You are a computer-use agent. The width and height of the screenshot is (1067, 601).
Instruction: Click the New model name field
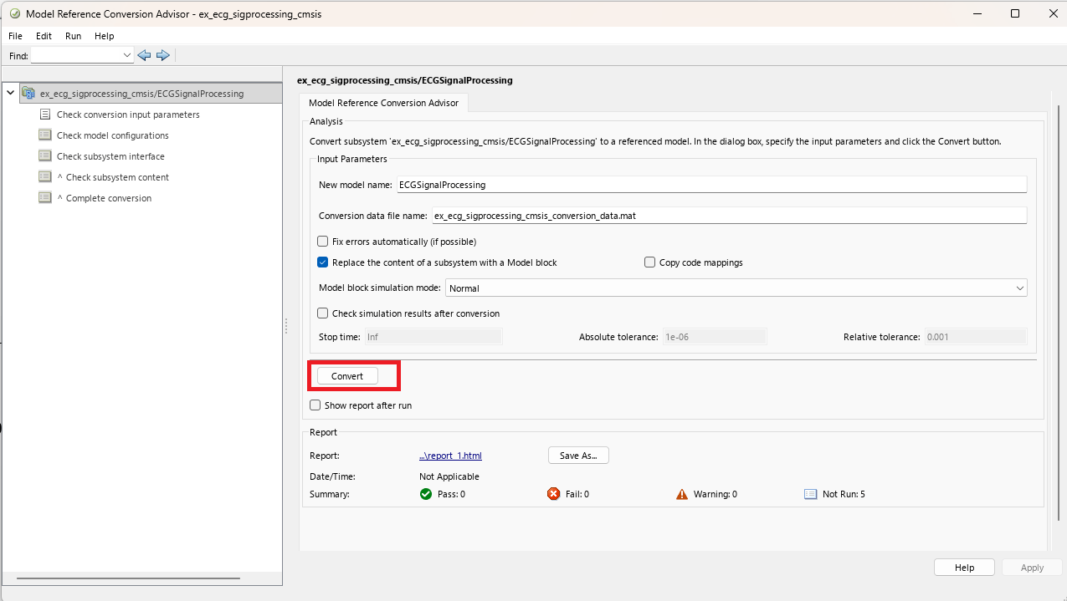710,185
